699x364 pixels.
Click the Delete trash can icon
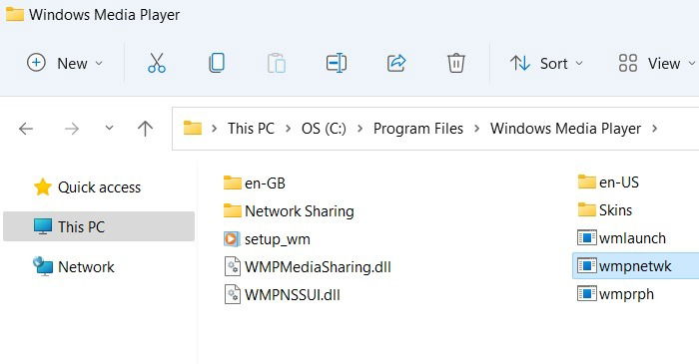tap(456, 63)
